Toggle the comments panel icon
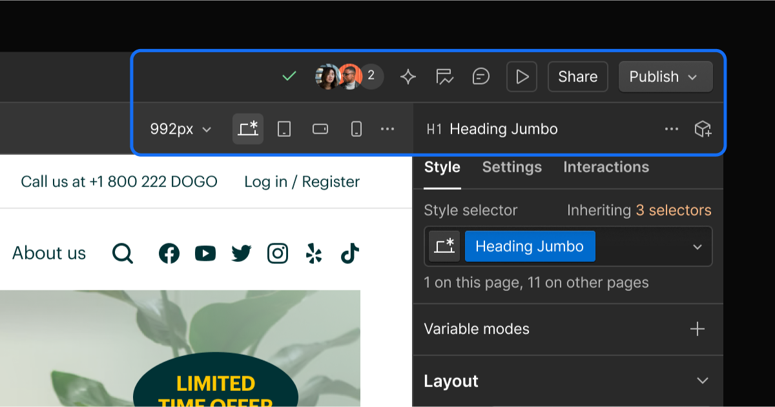The width and height of the screenshot is (775, 407). (480, 76)
